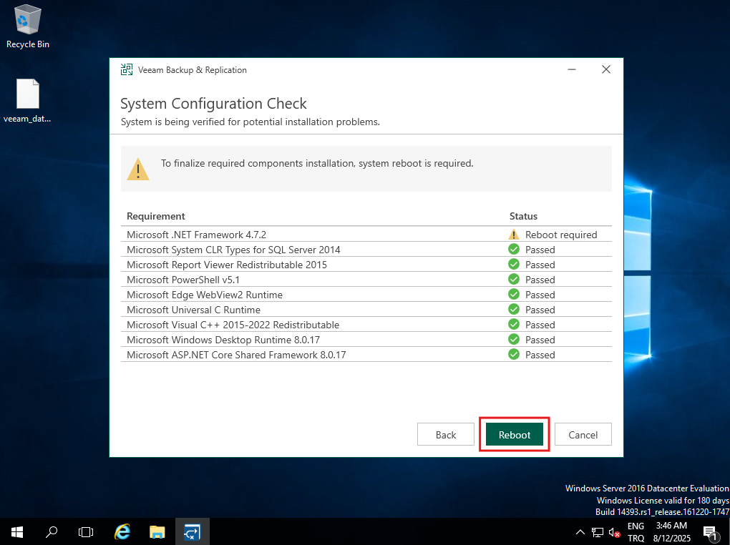Open ENG TRQ language input indicator
Image resolution: width=730 pixels, height=545 pixels.
pos(636,531)
